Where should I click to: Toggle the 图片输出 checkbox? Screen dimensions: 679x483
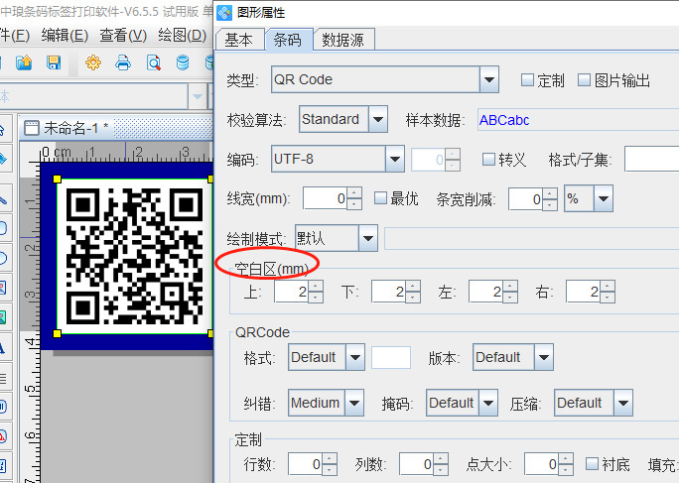585,80
